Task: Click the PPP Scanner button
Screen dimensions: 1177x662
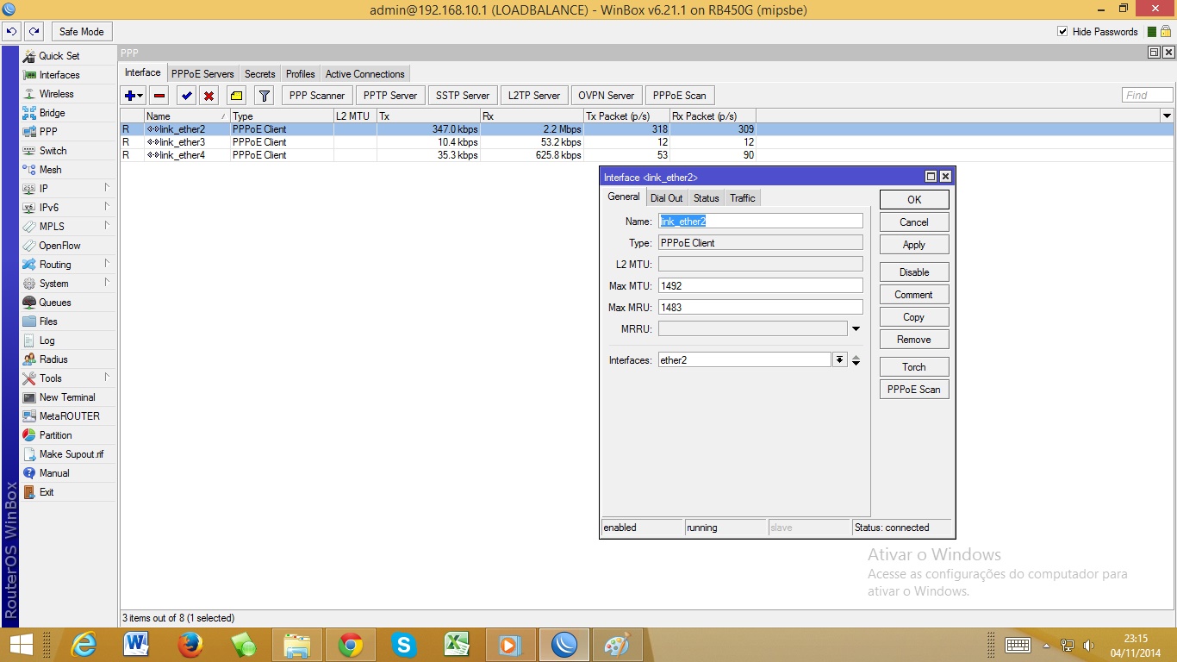Action: click(317, 96)
